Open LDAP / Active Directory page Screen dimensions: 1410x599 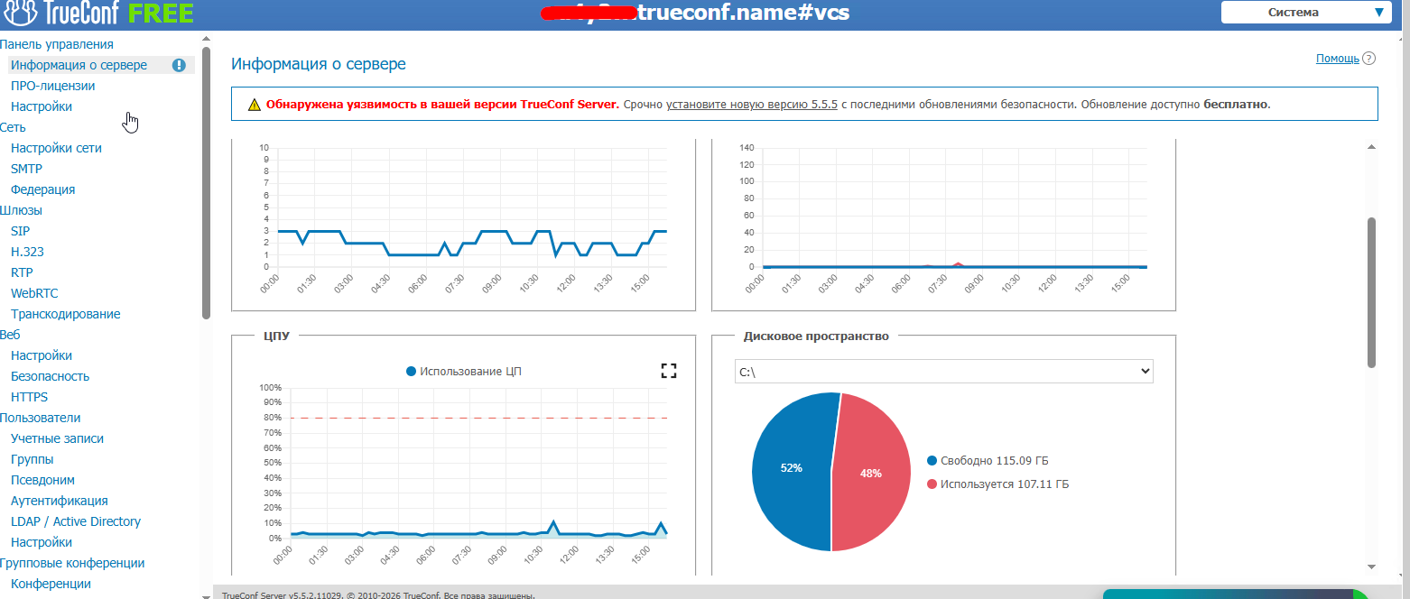point(76,521)
